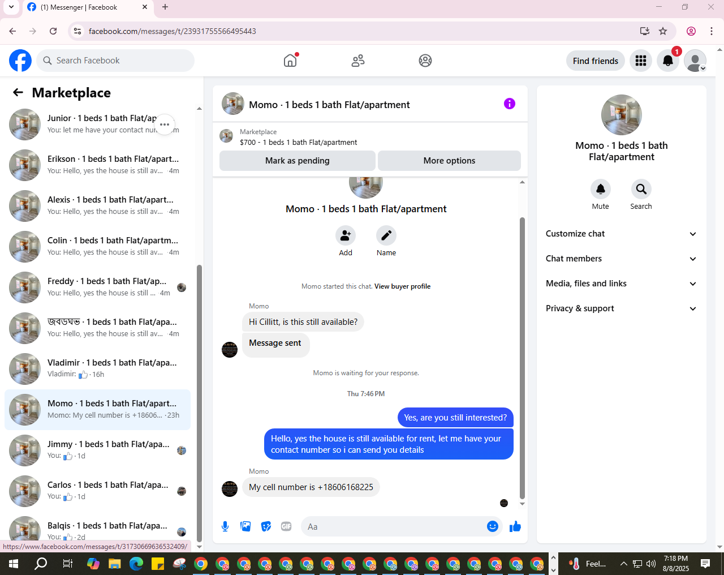The width and height of the screenshot is (724, 575).
Task: Open Windows Start menu
Action: tap(14, 564)
